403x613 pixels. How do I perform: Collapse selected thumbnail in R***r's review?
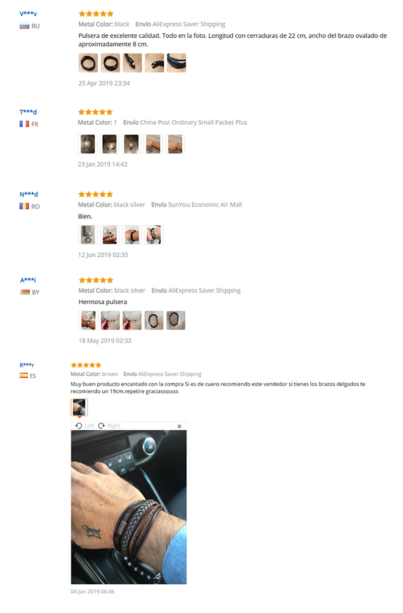point(79,407)
